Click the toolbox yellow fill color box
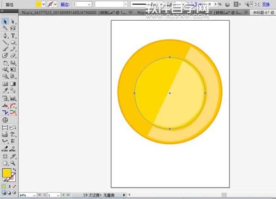Viewport: 276px width, 199px height. point(7,173)
